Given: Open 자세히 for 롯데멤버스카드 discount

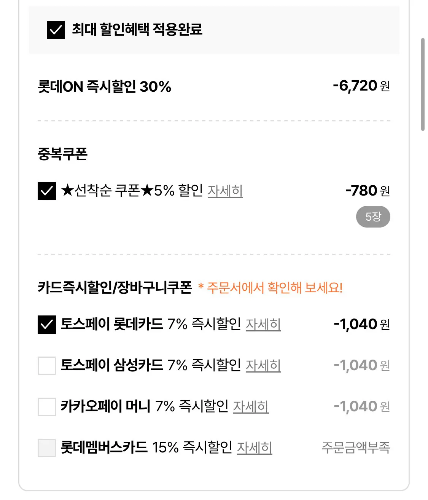Looking at the screenshot, I should tap(255, 449).
